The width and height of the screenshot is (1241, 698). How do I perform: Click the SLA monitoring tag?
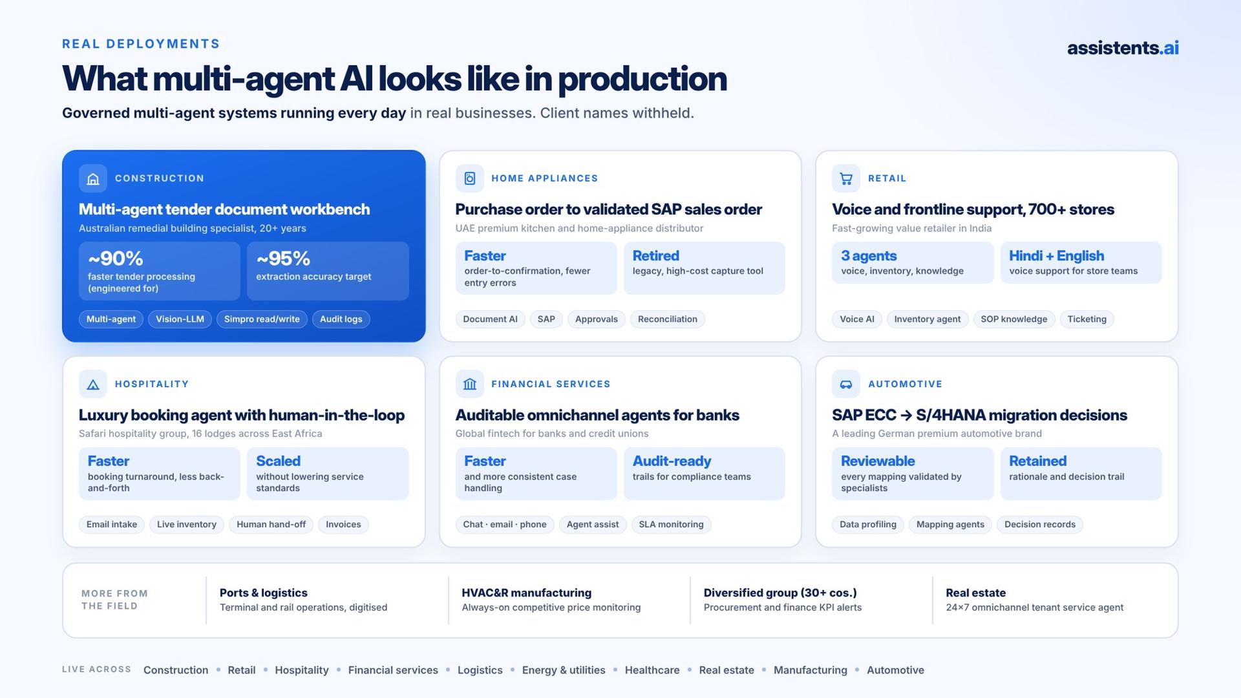(x=672, y=525)
